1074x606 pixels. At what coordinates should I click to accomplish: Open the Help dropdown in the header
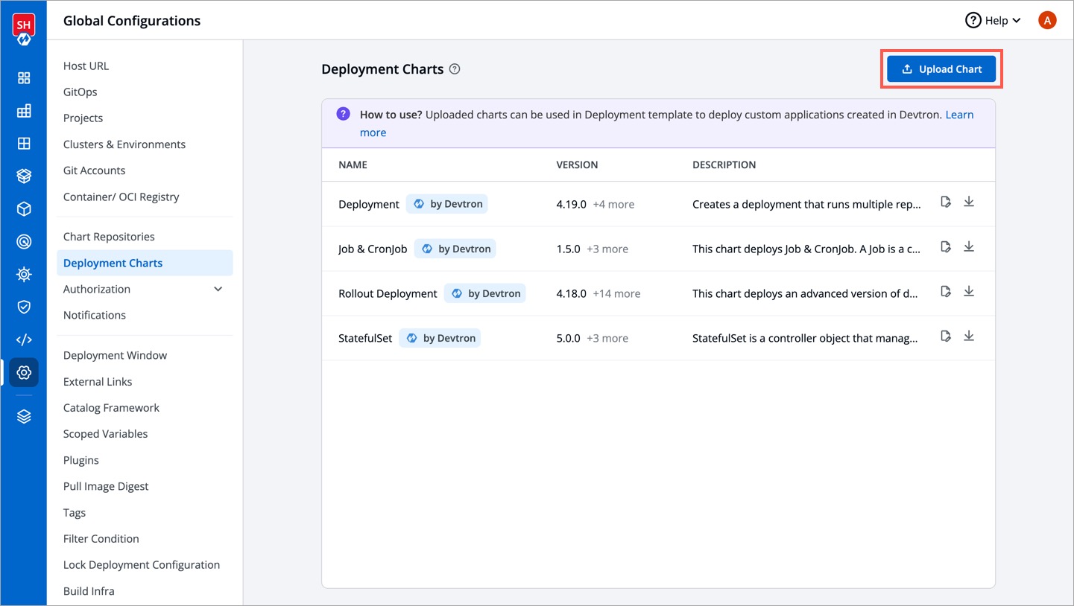[x=992, y=20]
